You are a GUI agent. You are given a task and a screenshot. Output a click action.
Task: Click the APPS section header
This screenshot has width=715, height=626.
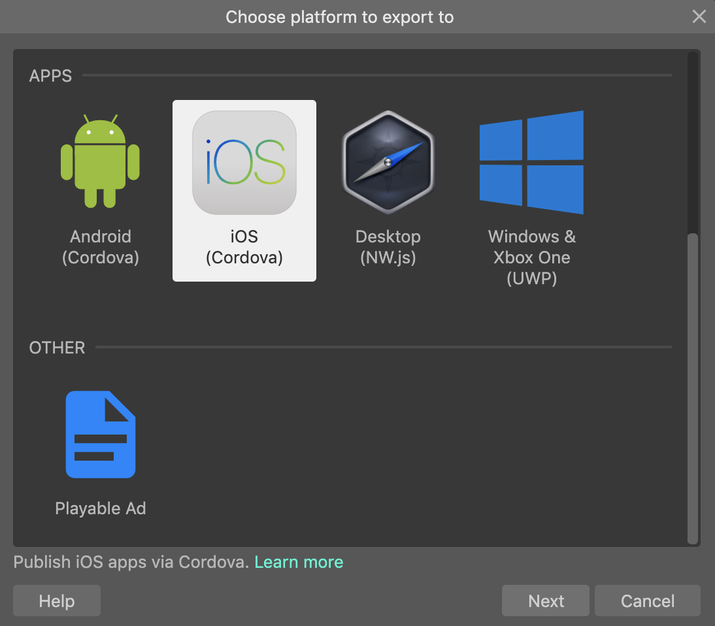50,76
